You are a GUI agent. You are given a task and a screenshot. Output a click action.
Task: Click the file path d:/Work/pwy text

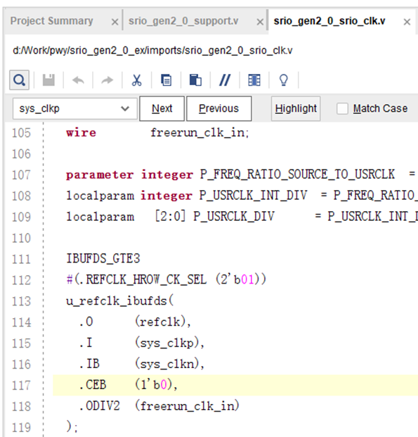[x=152, y=51]
